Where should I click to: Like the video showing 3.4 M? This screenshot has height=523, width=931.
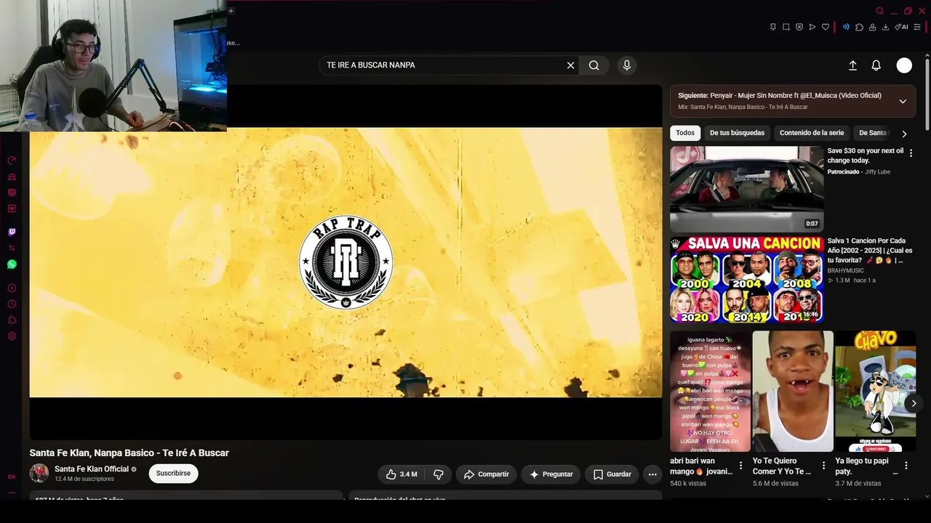coord(401,474)
